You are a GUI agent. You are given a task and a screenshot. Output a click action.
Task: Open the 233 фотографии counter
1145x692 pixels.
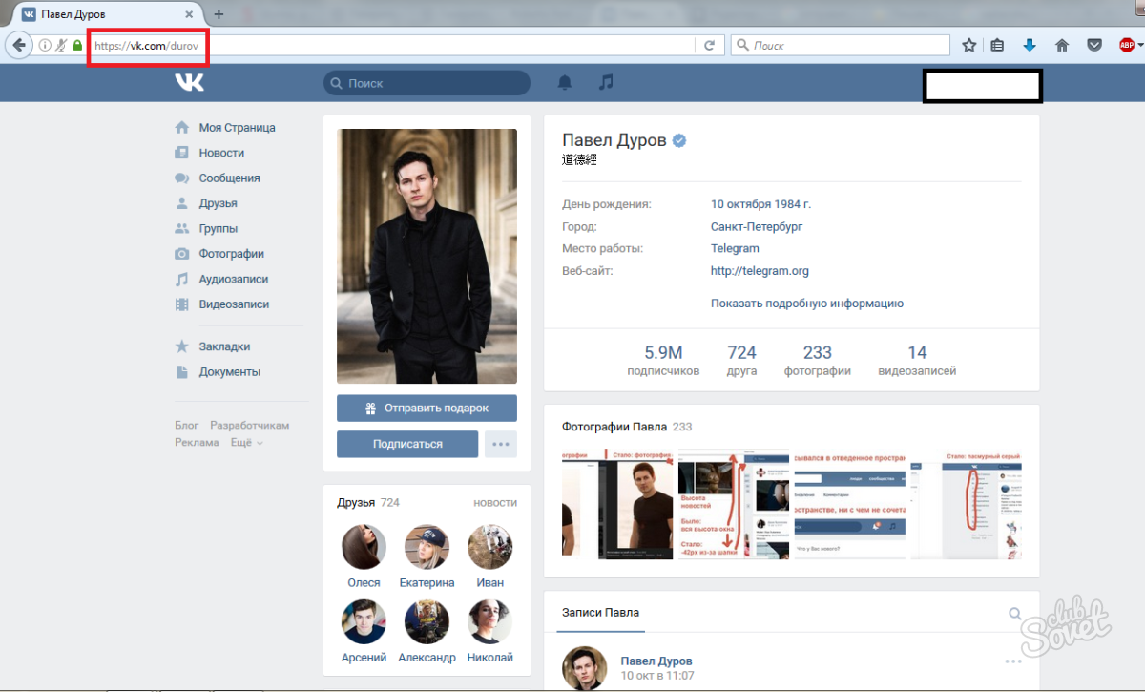(x=818, y=360)
